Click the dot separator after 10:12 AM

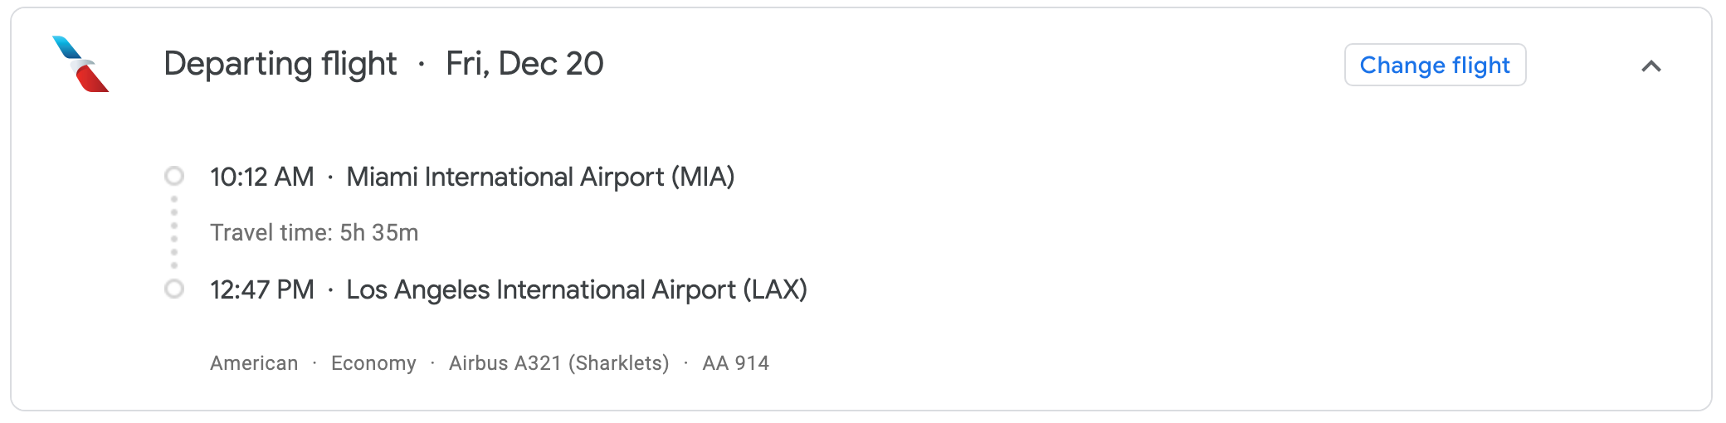coord(330,177)
